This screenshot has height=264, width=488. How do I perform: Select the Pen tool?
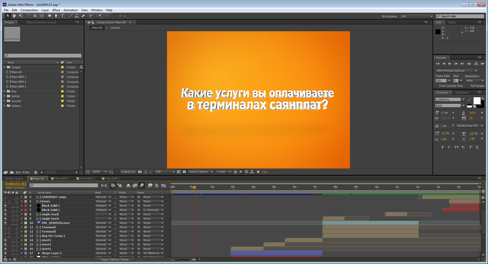pyautogui.click(x=56, y=16)
